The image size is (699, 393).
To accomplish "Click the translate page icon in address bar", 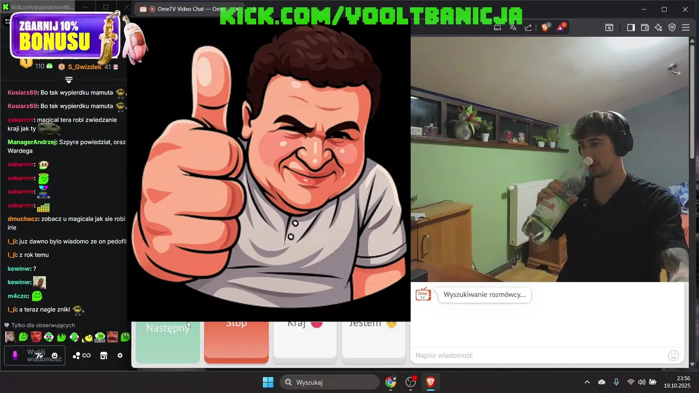I will click(513, 27).
